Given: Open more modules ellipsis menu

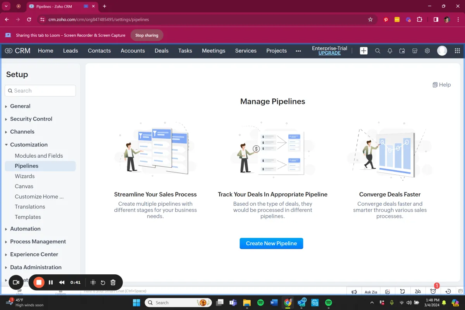Looking at the screenshot, I should click(x=298, y=51).
